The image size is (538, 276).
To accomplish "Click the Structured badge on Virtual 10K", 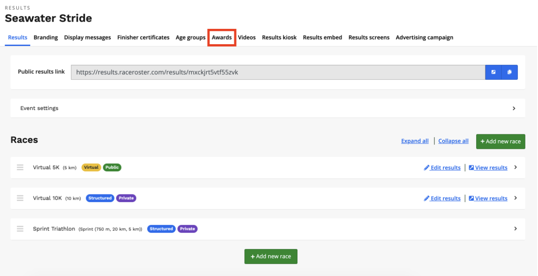I will click(x=100, y=198).
